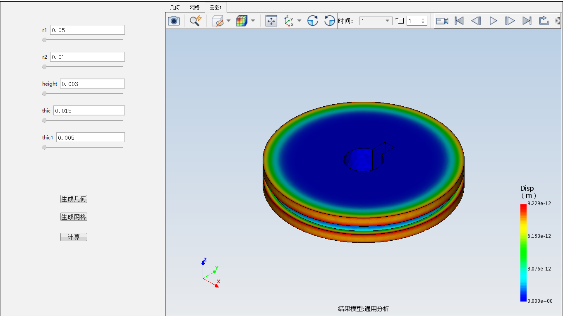
Task: Click the Disp color legend bar
Action: [x=523, y=253]
